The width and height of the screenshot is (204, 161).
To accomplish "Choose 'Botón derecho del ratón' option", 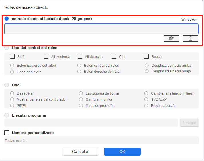I will (79, 72).
